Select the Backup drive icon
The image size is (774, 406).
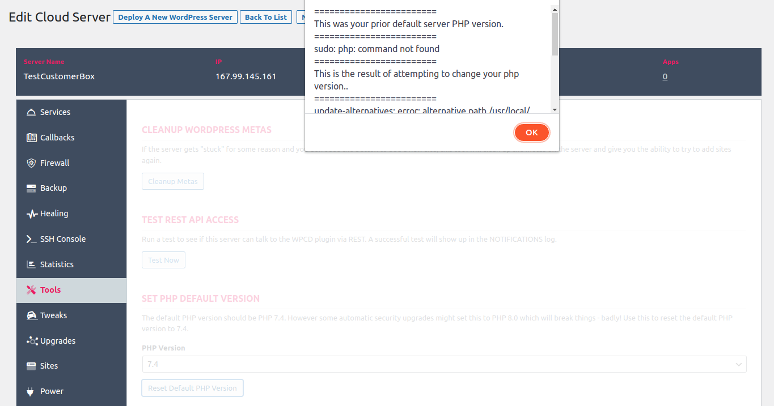pos(32,188)
